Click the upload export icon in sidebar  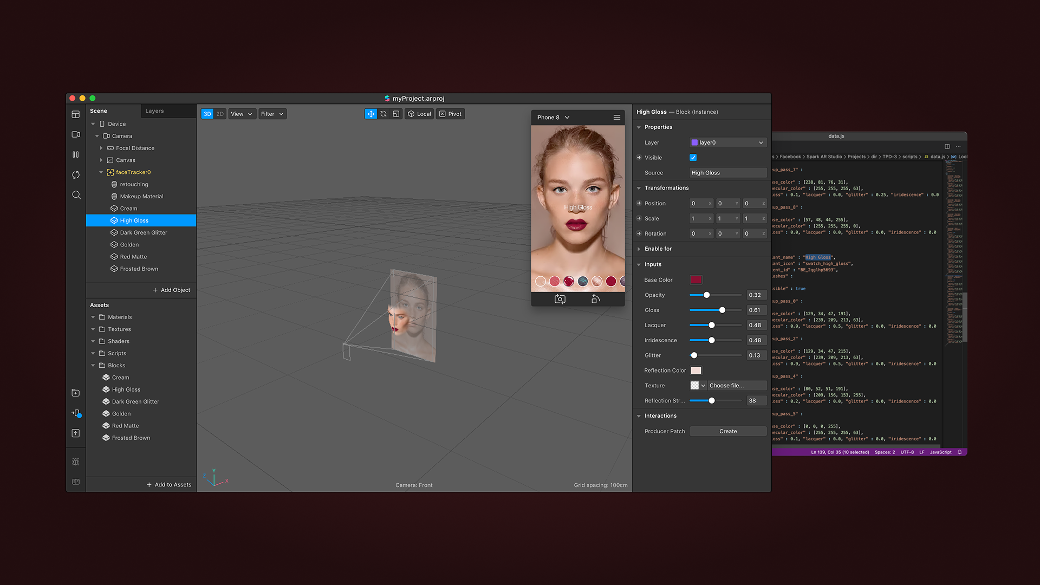pos(76,433)
